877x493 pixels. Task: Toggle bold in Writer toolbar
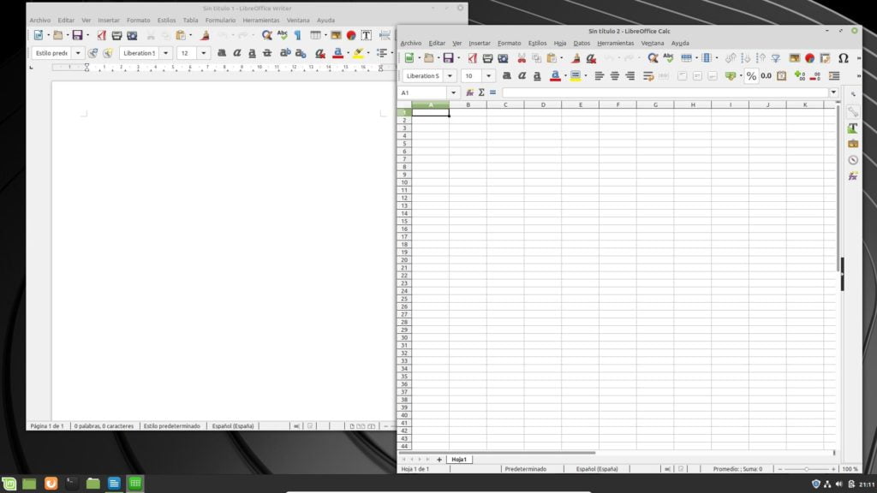222,53
